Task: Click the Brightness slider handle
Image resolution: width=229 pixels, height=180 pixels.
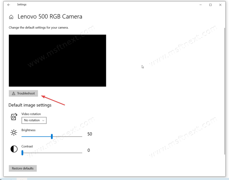Action: (x=52, y=136)
